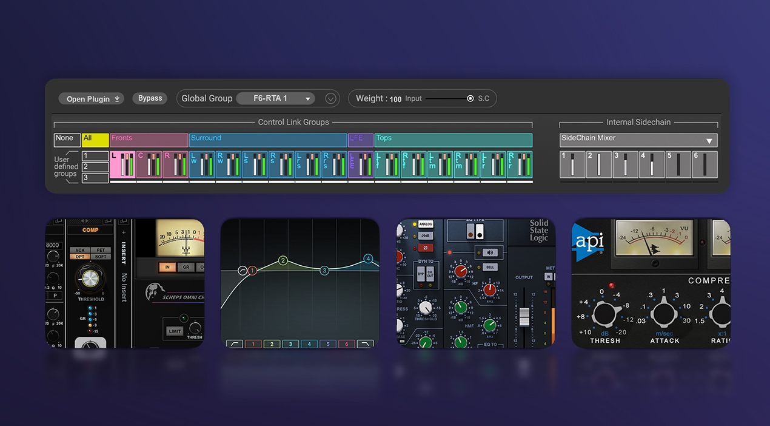Click sidechain mixer channel 3 fader
770x426 pixels.
tap(625, 164)
